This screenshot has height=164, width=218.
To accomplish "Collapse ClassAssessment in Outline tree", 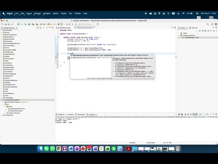I will tap(178, 36).
